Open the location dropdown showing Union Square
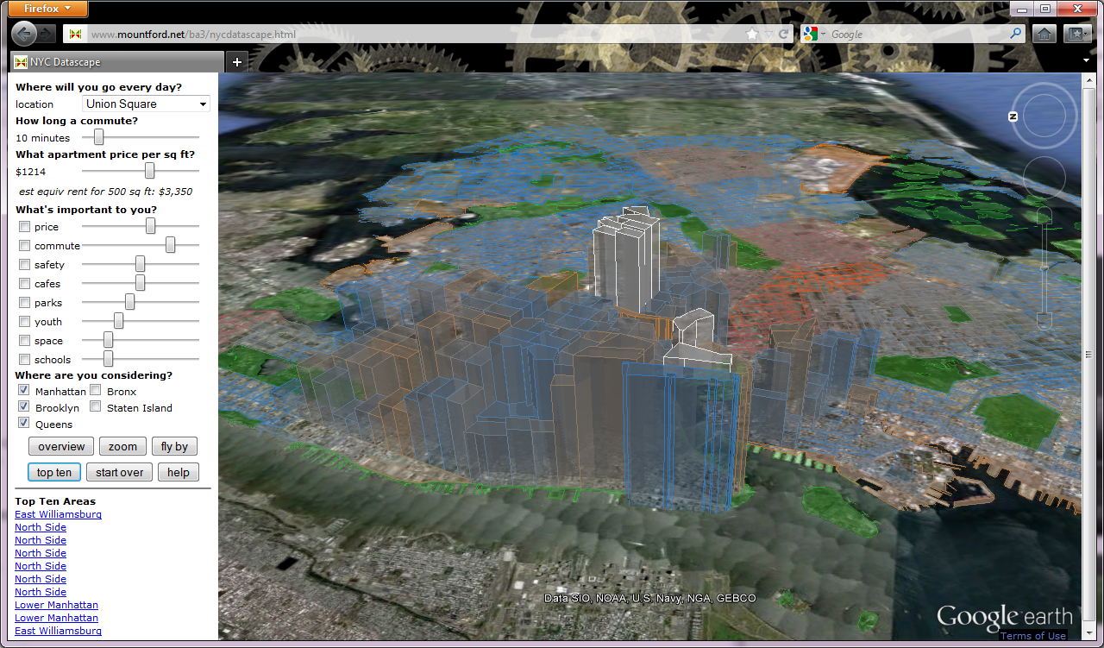1104x648 pixels. pos(146,104)
